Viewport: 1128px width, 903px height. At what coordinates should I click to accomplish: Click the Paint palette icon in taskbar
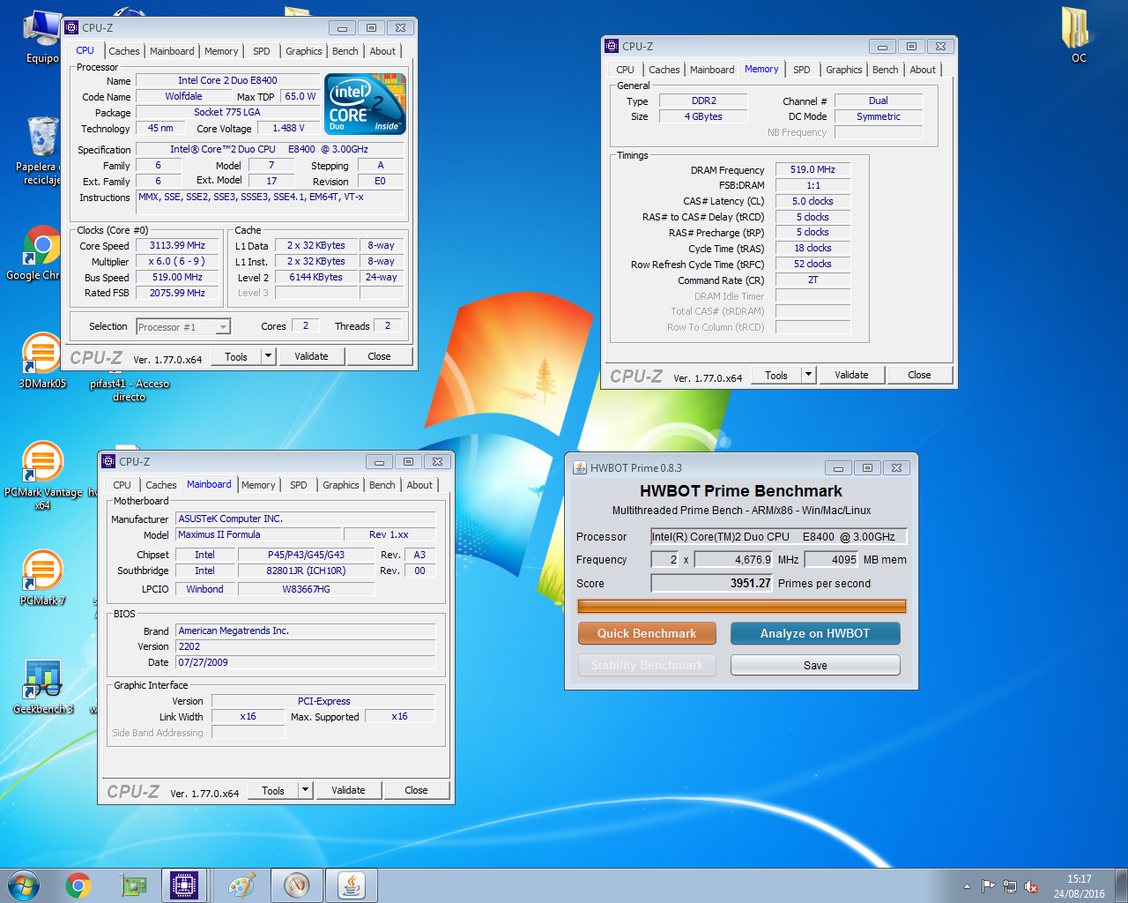pos(241,885)
